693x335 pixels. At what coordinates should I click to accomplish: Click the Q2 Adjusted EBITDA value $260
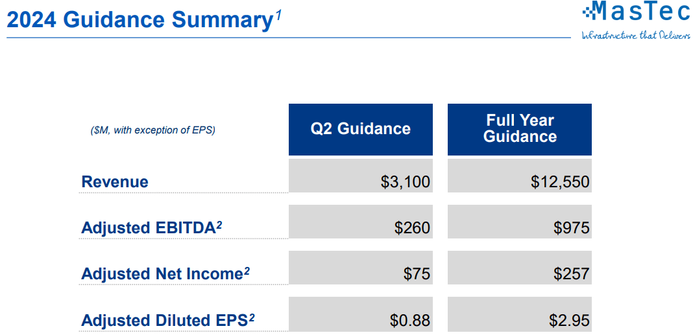point(412,228)
